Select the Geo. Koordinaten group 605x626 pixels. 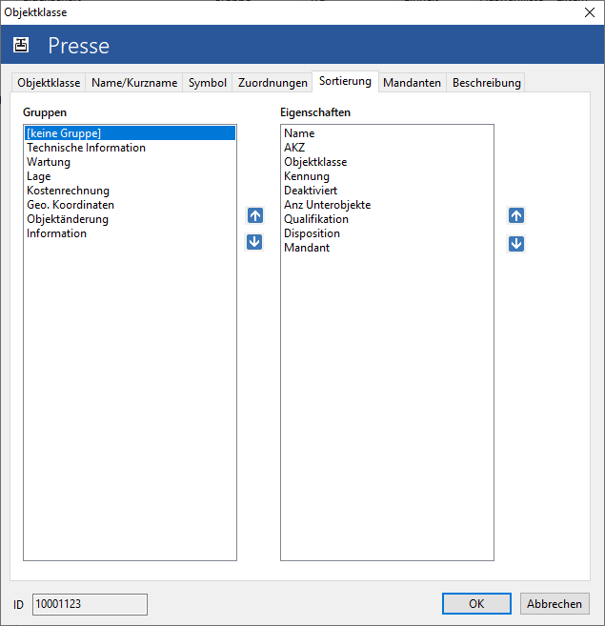tap(131, 205)
